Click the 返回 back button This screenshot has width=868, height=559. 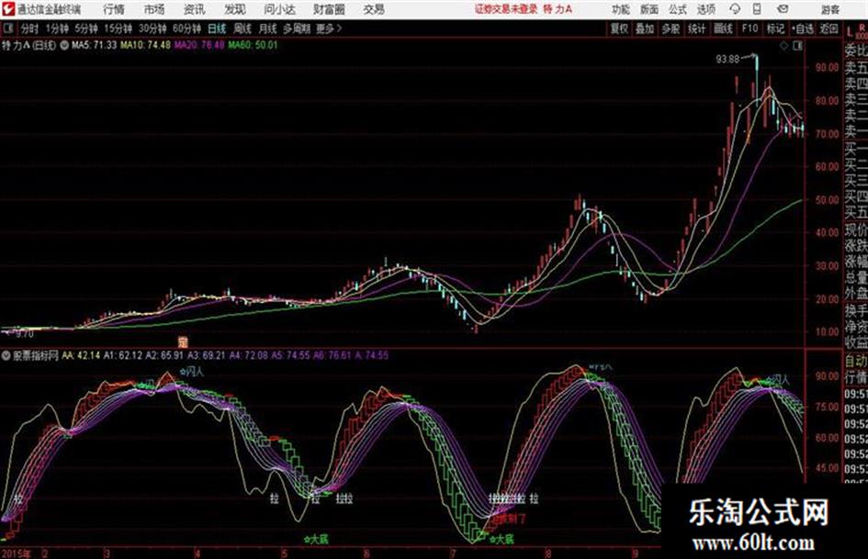coord(829,28)
